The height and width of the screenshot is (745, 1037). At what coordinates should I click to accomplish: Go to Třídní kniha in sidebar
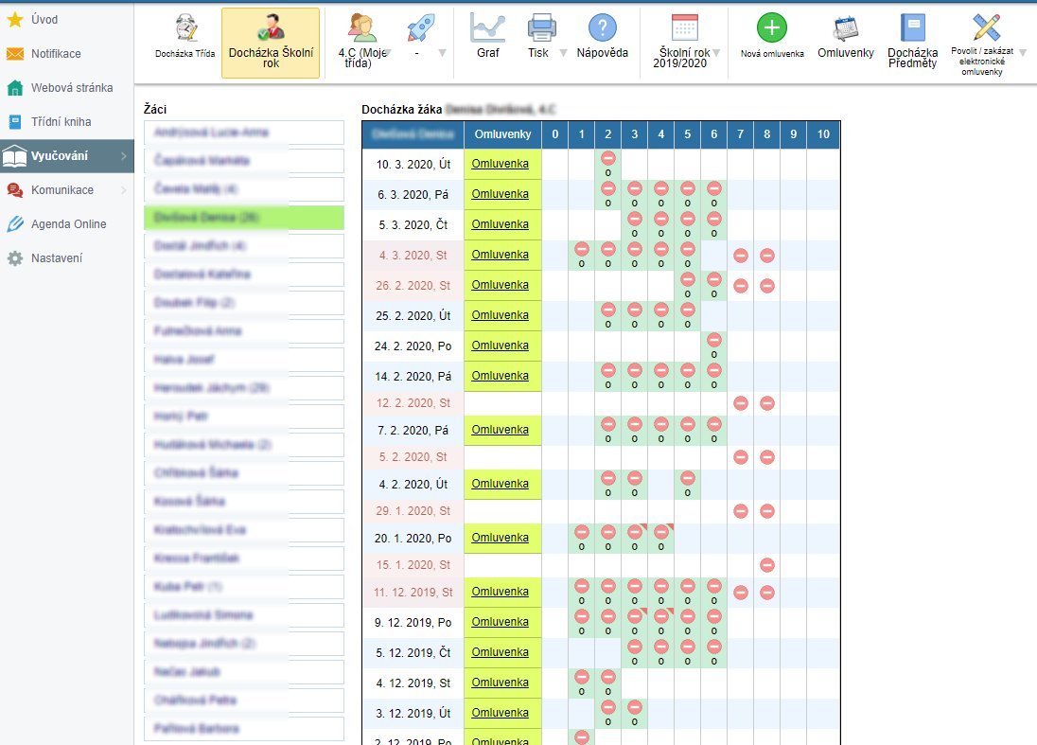click(x=62, y=122)
